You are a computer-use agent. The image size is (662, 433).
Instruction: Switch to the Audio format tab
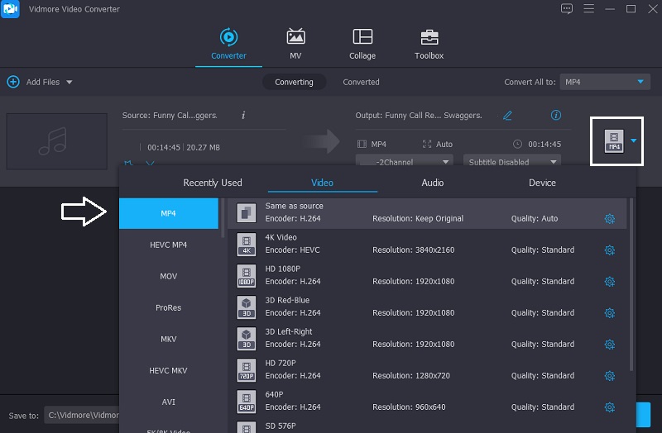[432, 183]
